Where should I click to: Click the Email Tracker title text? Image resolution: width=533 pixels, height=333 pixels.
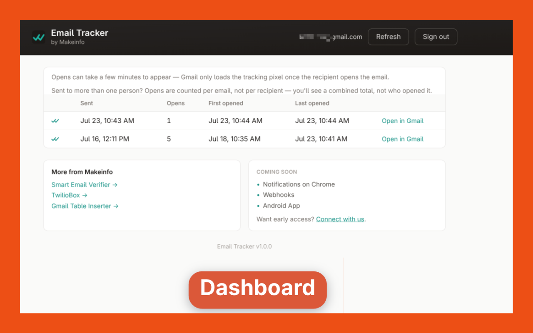tap(80, 33)
